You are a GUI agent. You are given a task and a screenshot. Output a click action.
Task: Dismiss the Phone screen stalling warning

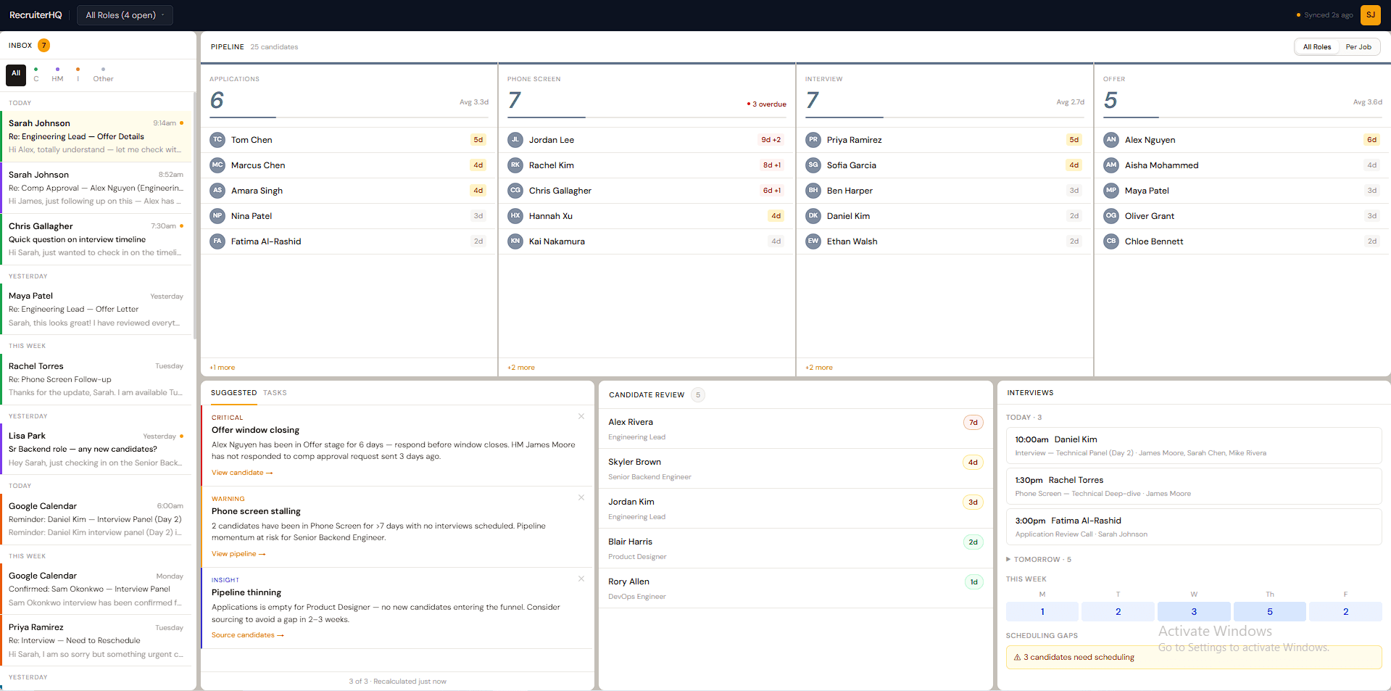tap(581, 497)
